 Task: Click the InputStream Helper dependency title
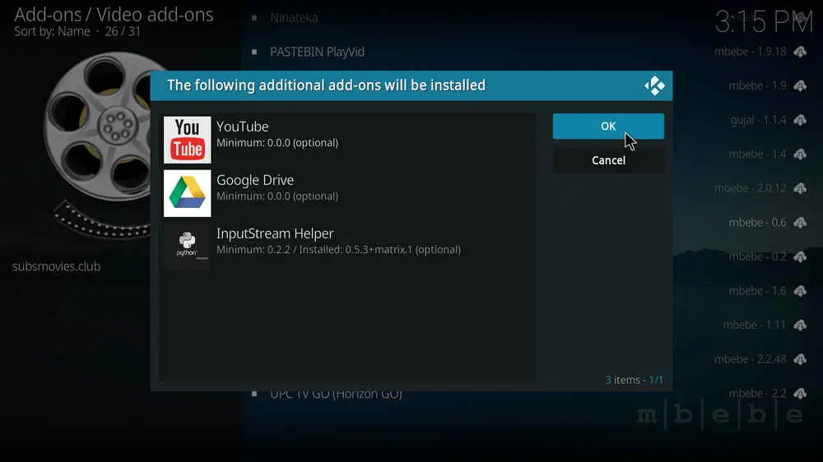tap(275, 234)
